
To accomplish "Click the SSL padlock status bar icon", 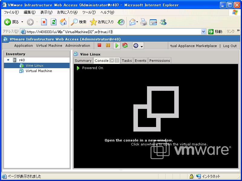I will pyautogui.click(x=191, y=176).
